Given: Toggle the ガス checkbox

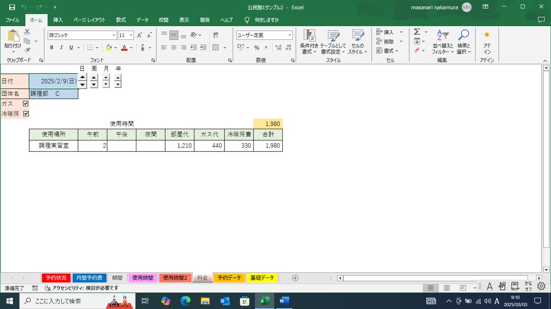Looking at the screenshot, I should 26,104.
